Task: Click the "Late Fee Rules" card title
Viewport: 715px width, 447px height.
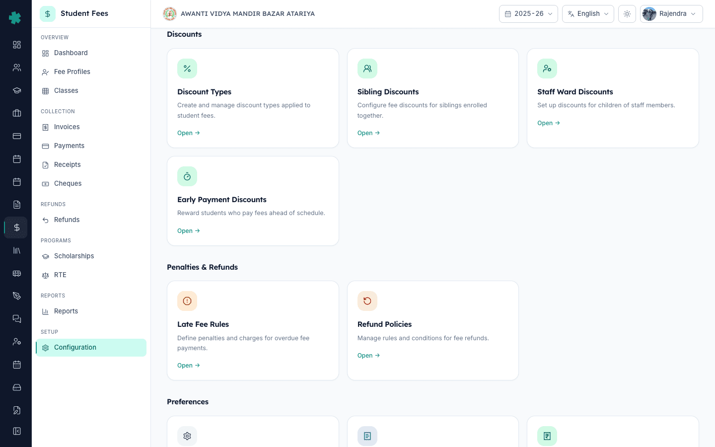Action: pyautogui.click(x=203, y=324)
